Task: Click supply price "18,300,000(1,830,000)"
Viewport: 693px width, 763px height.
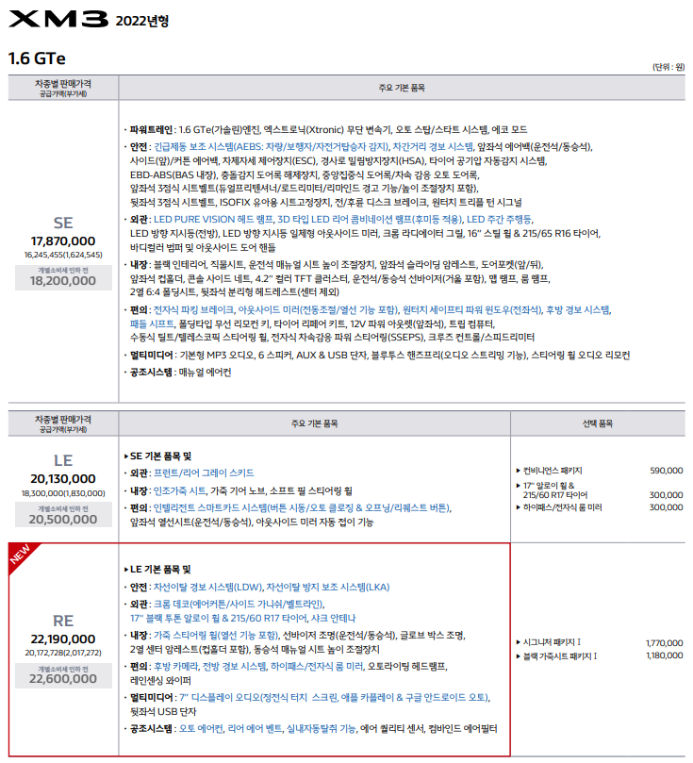Action: tap(63, 493)
